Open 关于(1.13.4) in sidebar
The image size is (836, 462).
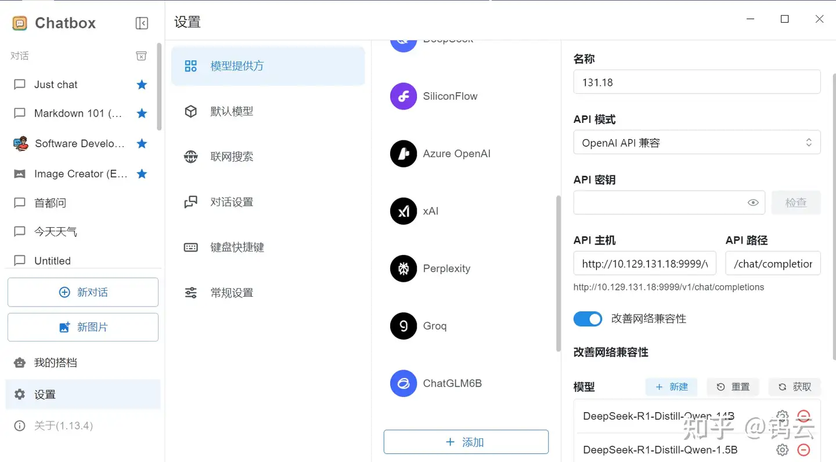click(x=83, y=426)
